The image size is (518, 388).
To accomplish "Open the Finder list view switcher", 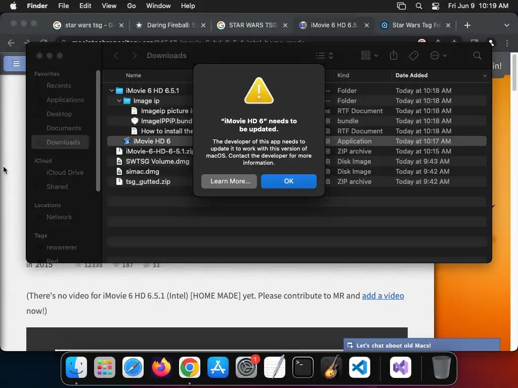I will 324,56.
